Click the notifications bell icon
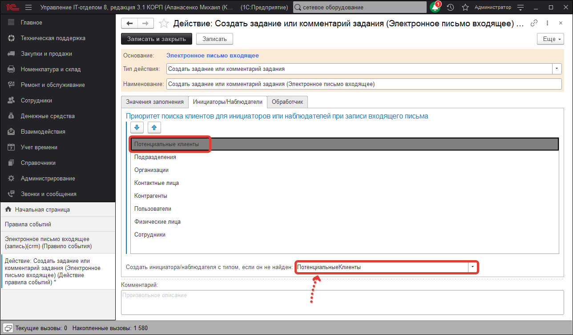Screen dimensions: 573x335 click(435, 7)
